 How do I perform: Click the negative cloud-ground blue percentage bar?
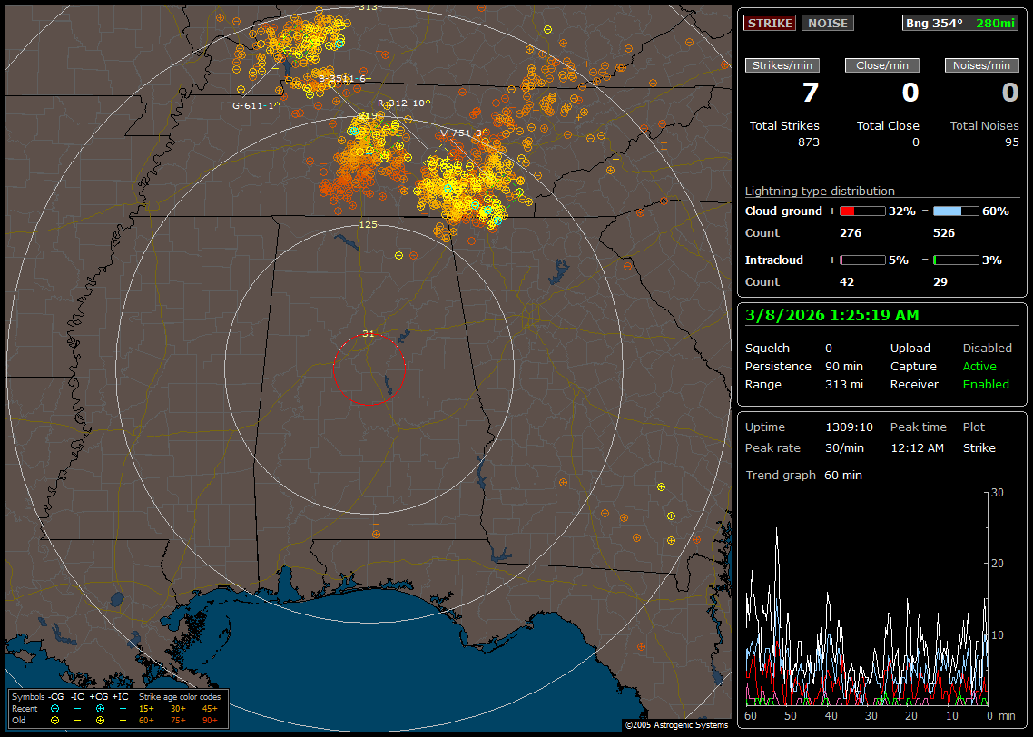coord(956,211)
